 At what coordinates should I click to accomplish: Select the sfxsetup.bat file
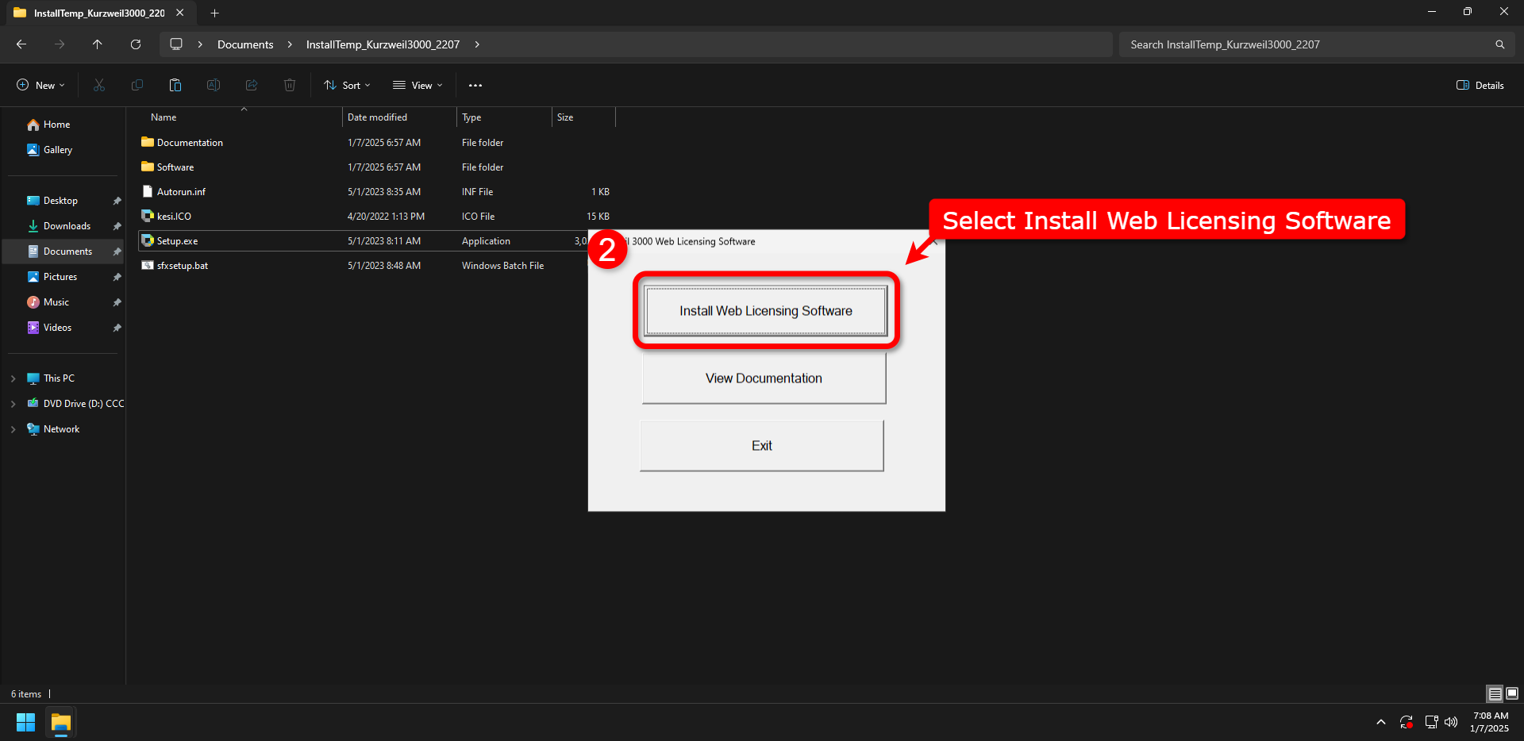pyautogui.click(x=182, y=266)
